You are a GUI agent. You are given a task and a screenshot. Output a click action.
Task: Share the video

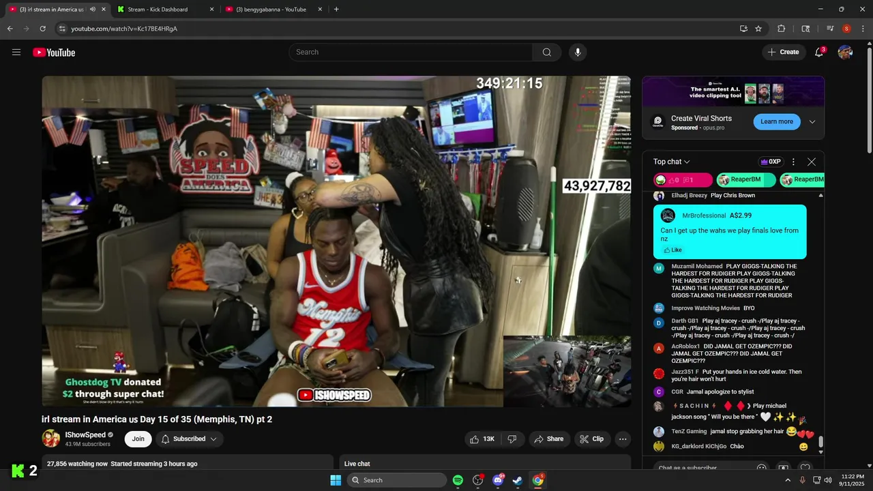[x=548, y=439]
